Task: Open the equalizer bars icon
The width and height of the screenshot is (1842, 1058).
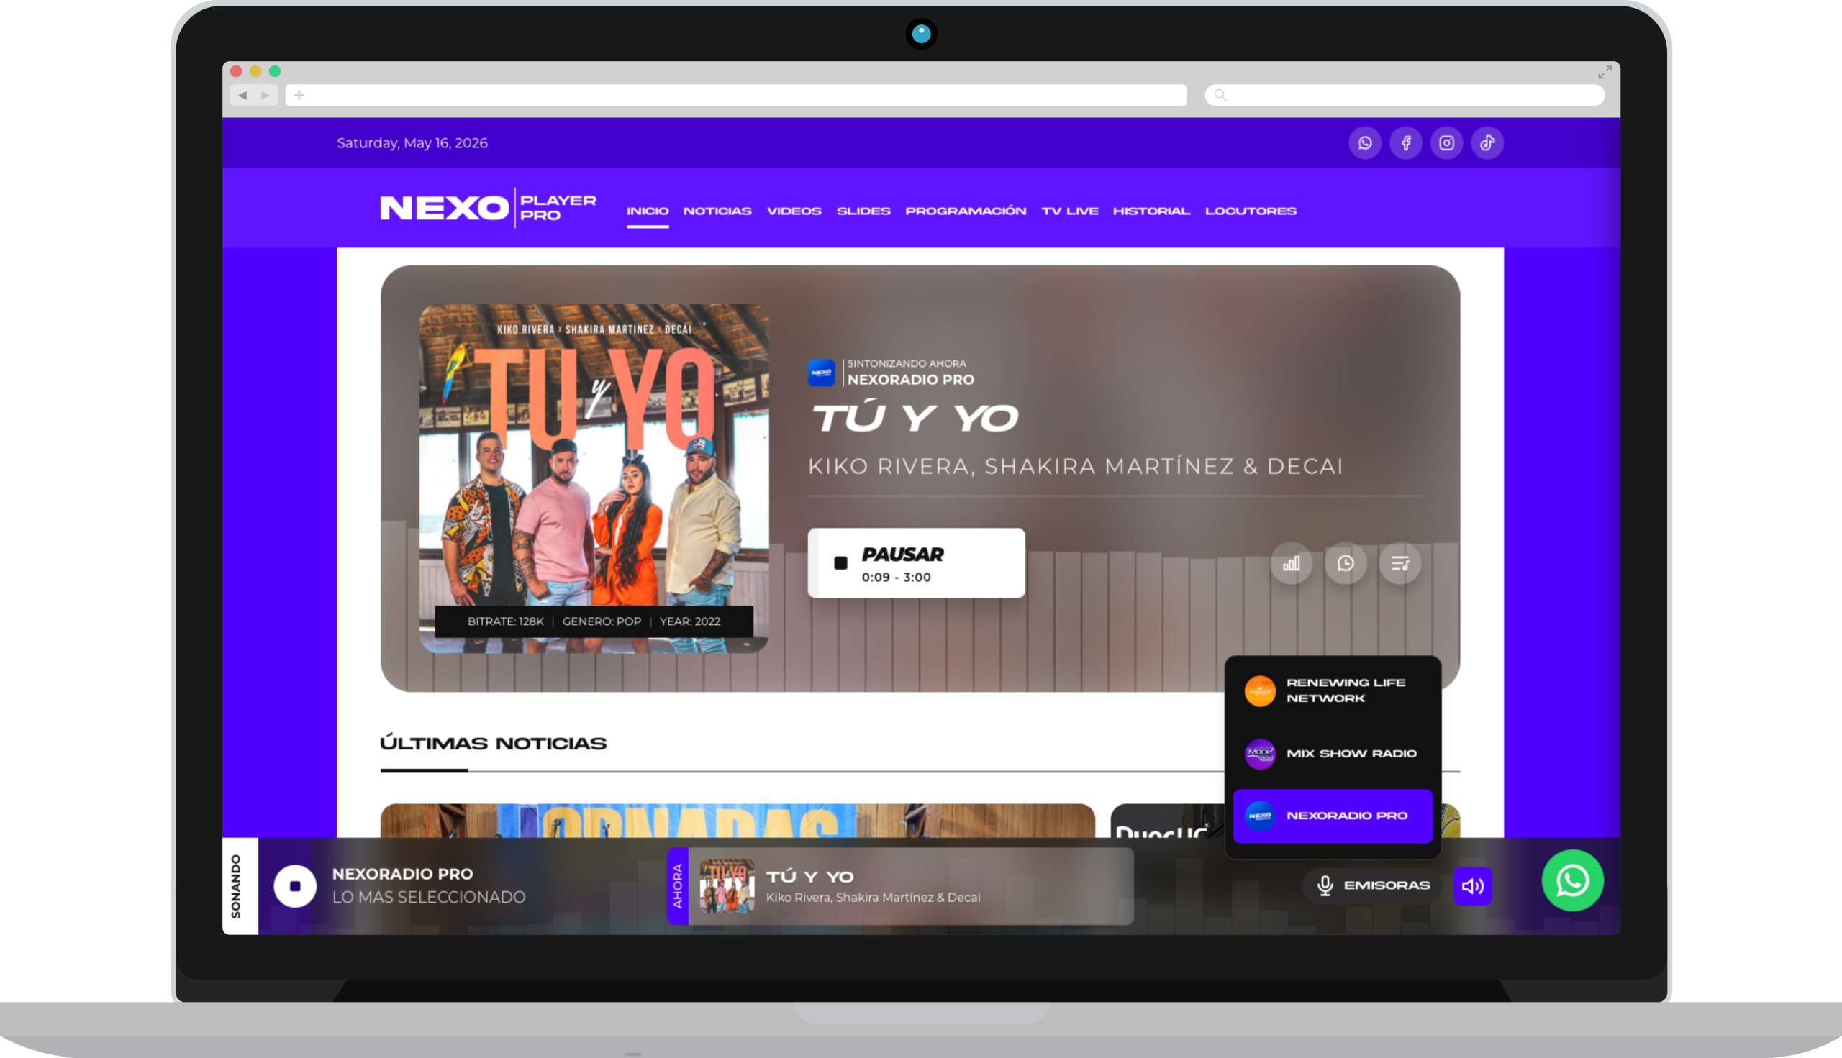Action: pos(1291,563)
